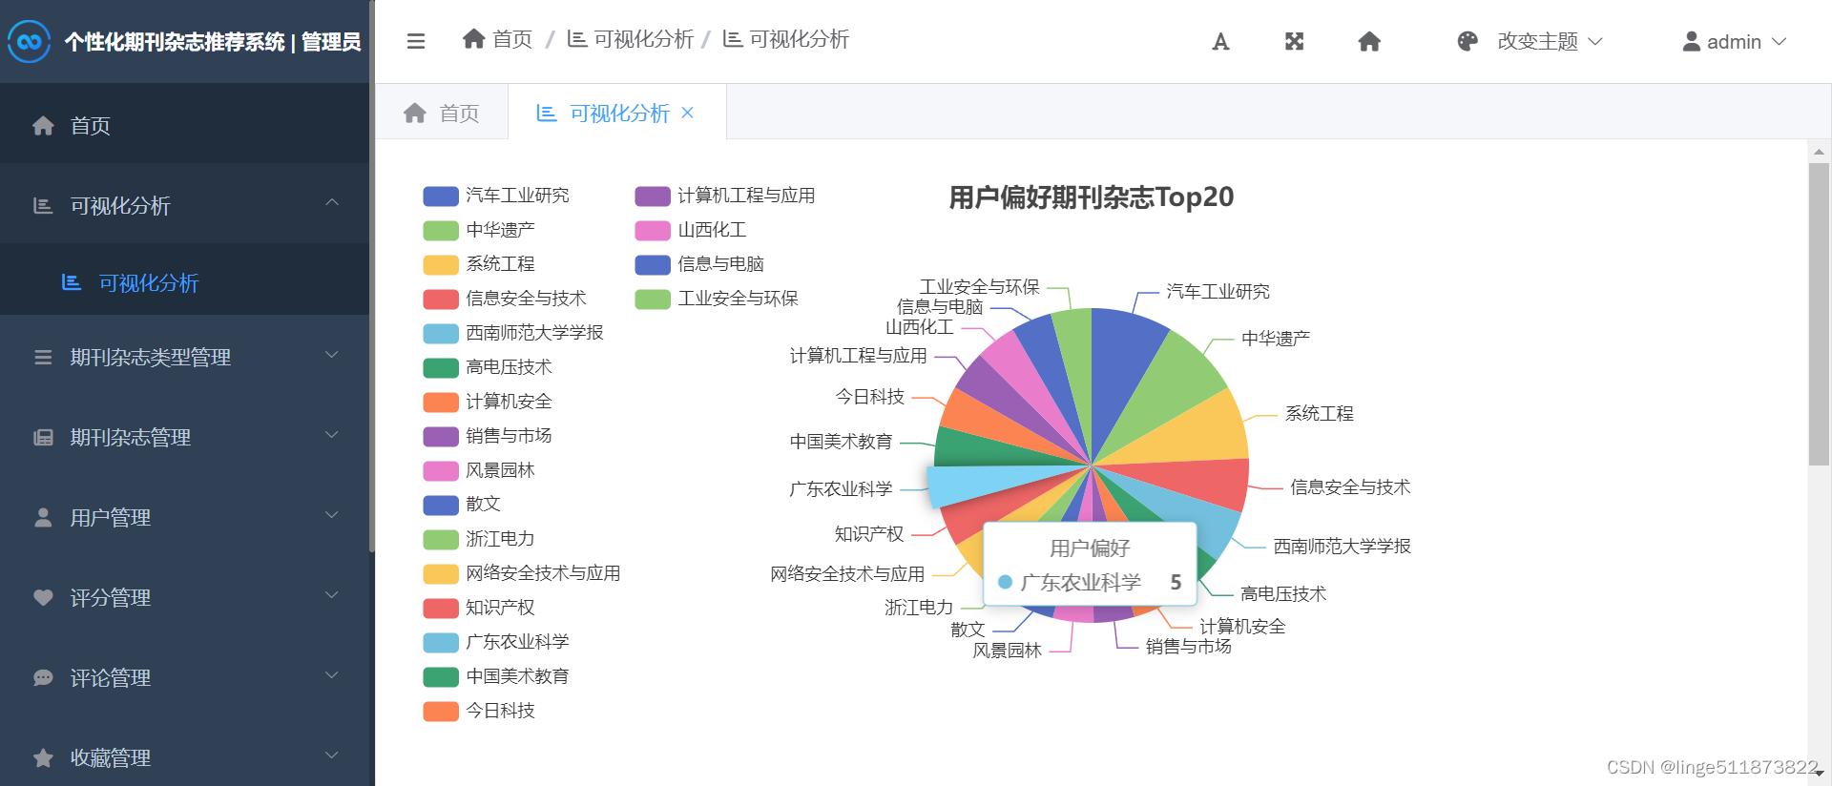This screenshot has height=786, width=1832.
Task: Toggle 计算机工程与应用 legend series
Action: coord(725,196)
